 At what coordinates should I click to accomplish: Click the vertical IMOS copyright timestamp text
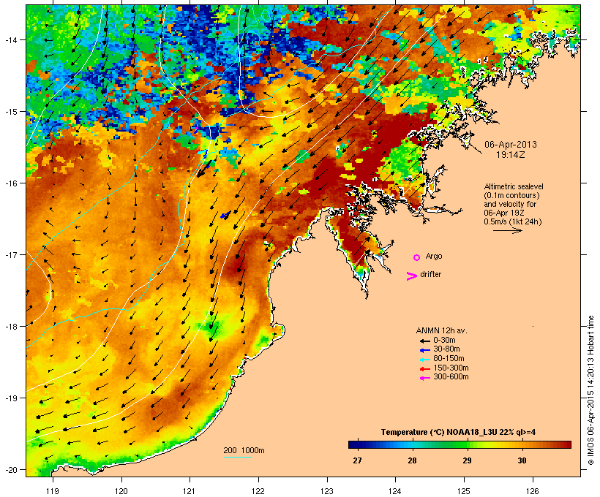tap(590, 390)
